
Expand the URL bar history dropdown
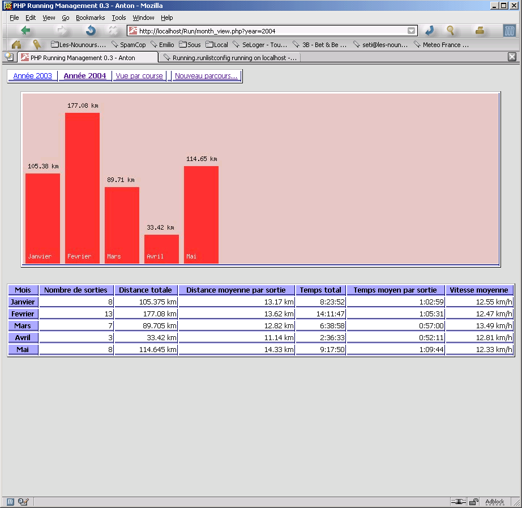(412, 31)
